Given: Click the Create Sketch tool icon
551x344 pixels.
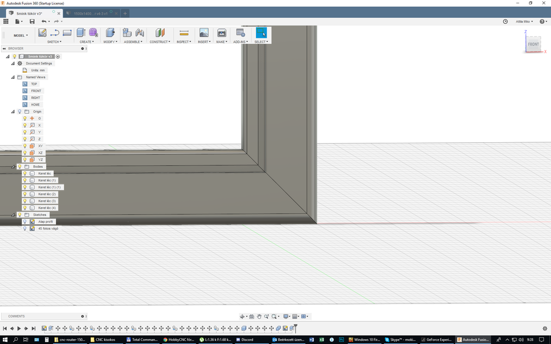Looking at the screenshot, I should 42,33.
